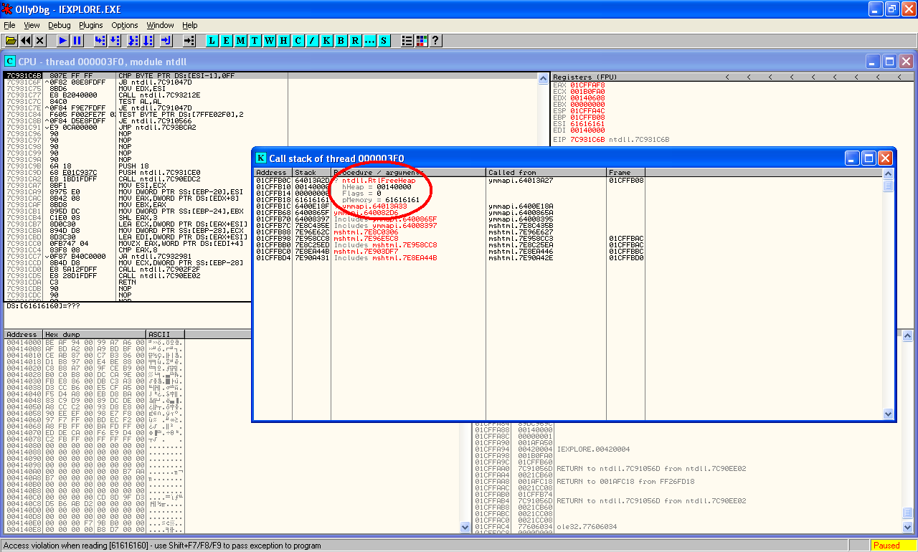Show Threads using the T toolbar icon

(x=255, y=41)
